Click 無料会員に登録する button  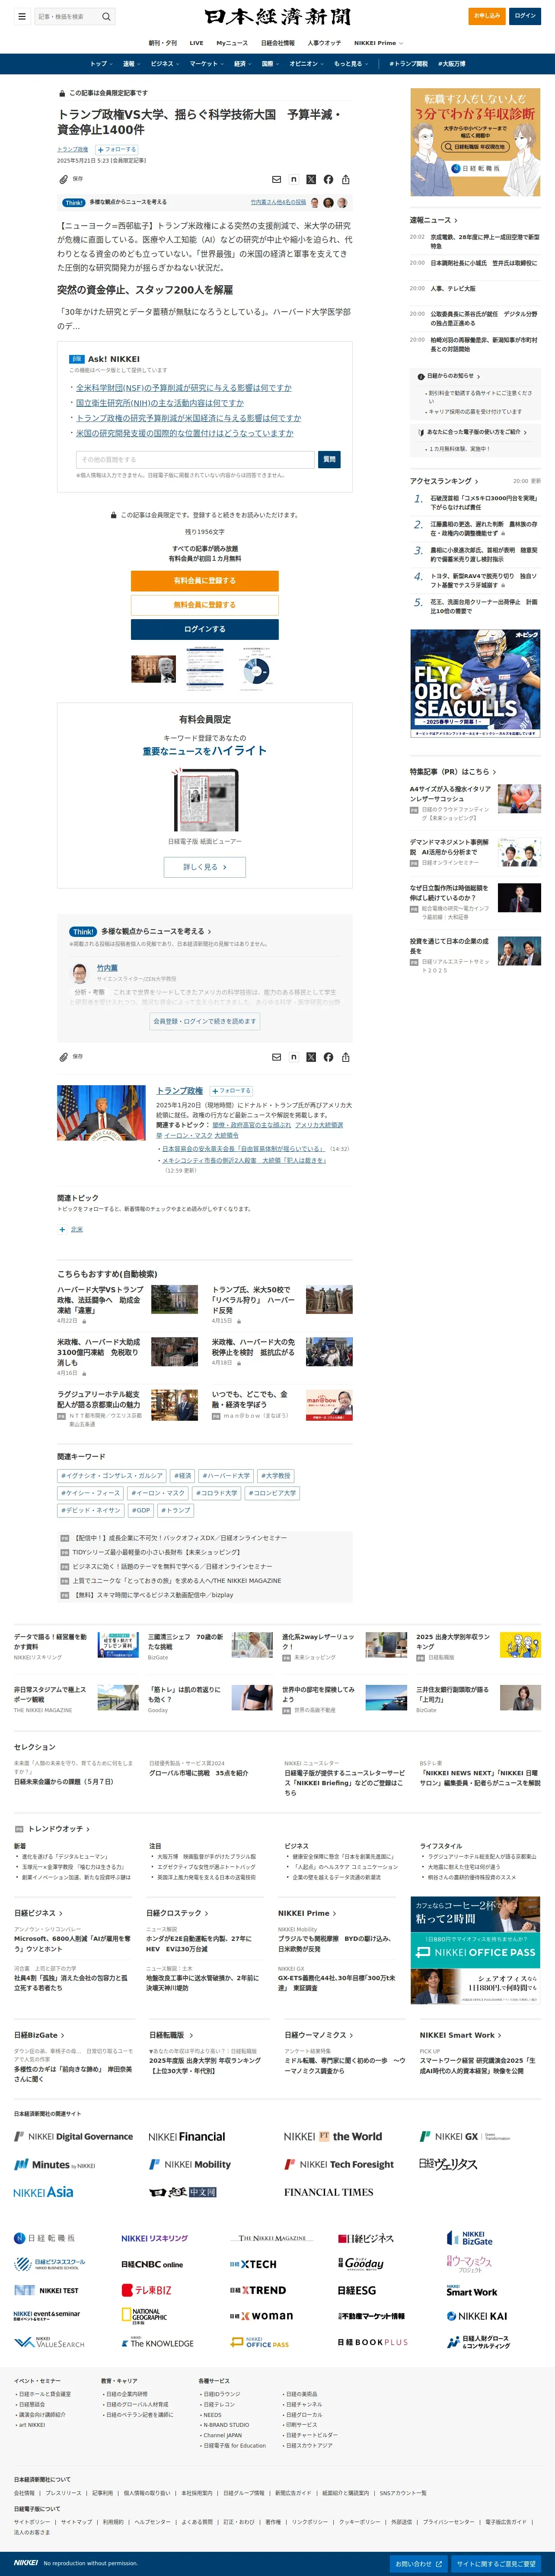click(x=205, y=605)
